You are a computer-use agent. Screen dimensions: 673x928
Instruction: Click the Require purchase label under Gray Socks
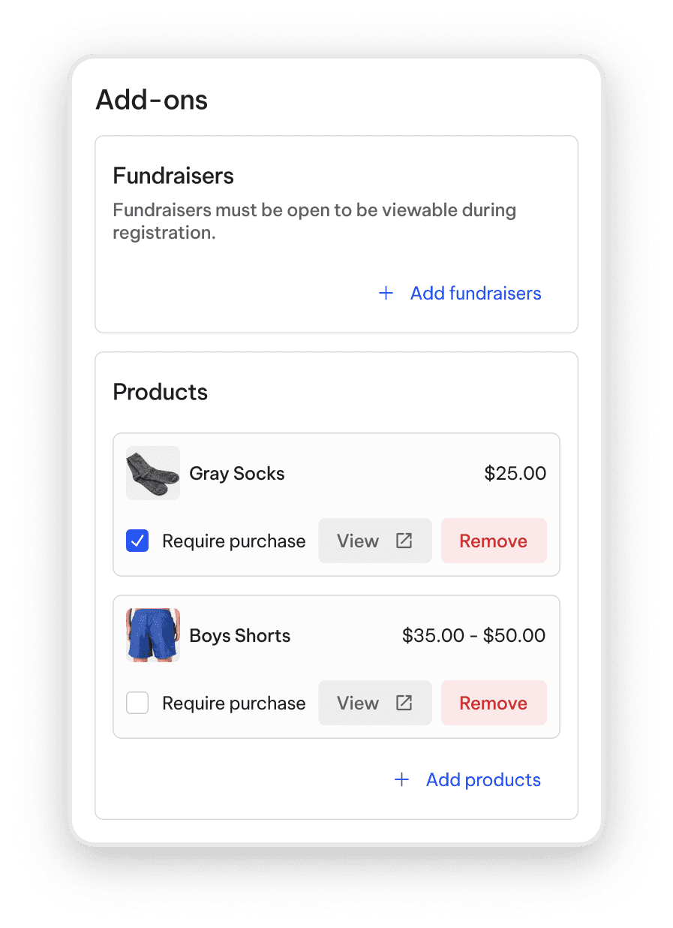tap(234, 541)
